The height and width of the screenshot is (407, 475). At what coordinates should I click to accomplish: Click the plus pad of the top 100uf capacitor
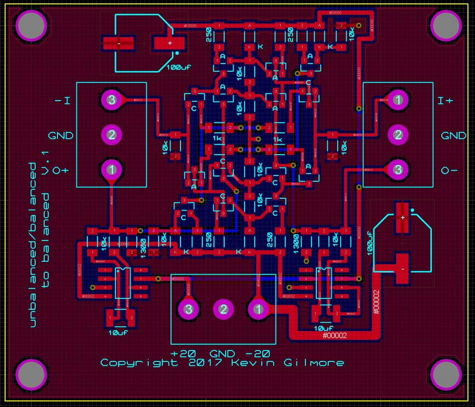click(170, 43)
